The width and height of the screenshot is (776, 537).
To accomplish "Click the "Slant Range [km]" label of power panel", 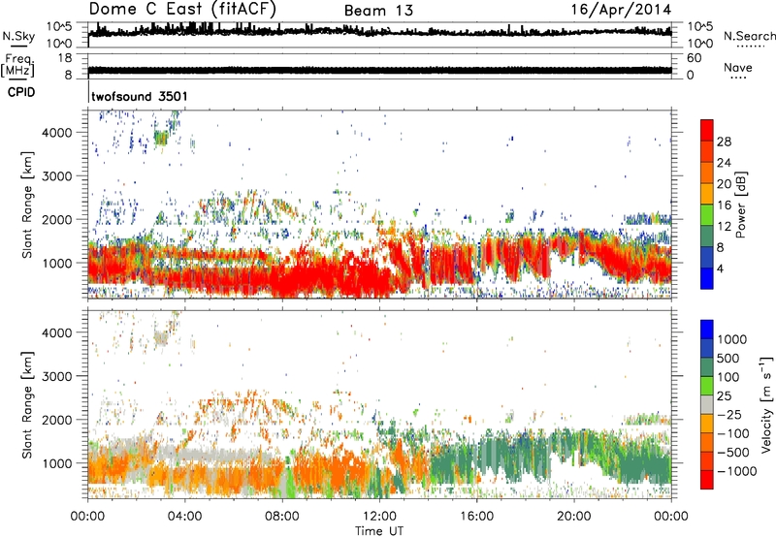I will tap(27, 205).
